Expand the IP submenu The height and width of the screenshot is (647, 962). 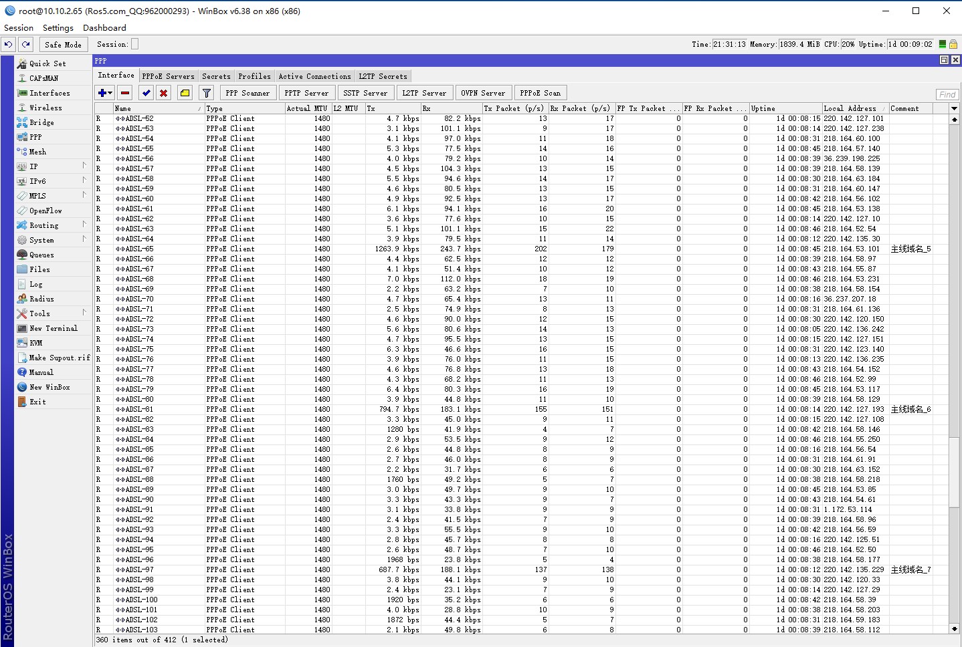point(53,166)
